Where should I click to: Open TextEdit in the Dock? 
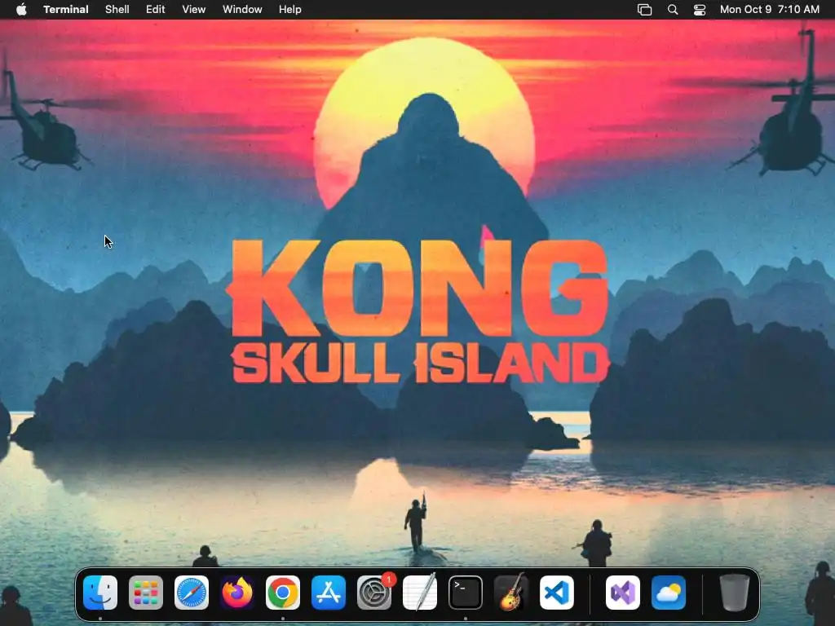tap(420, 593)
